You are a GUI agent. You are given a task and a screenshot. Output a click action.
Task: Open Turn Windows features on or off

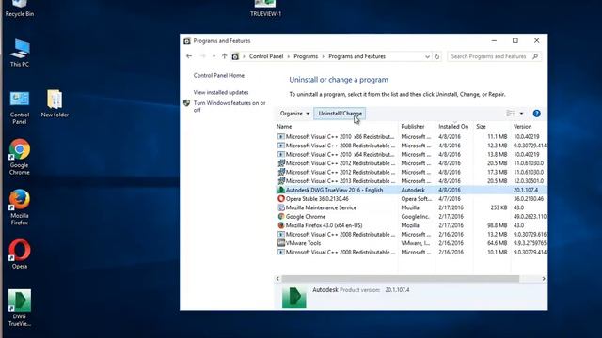(230, 106)
